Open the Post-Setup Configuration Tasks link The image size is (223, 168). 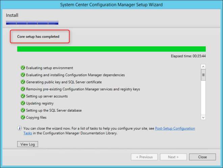pyautogui.click(x=175, y=128)
